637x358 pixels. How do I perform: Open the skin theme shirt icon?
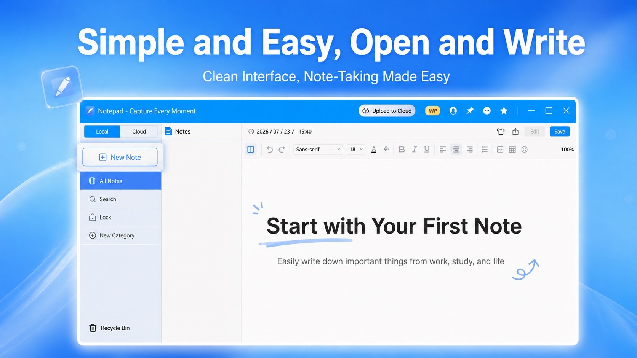501,132
